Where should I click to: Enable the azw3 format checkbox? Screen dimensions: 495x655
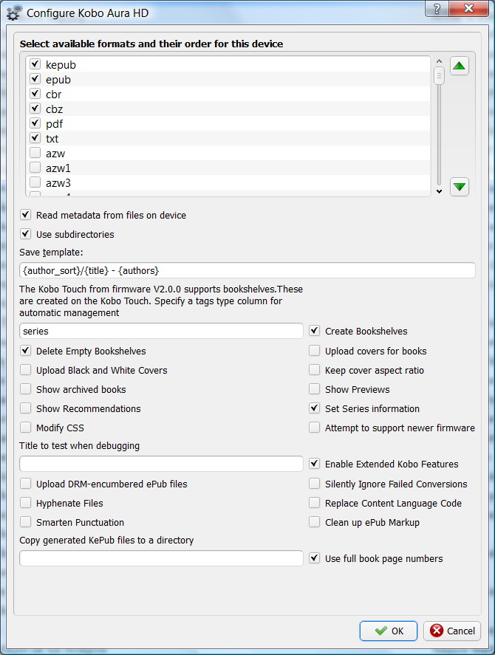tap(35, 182)
